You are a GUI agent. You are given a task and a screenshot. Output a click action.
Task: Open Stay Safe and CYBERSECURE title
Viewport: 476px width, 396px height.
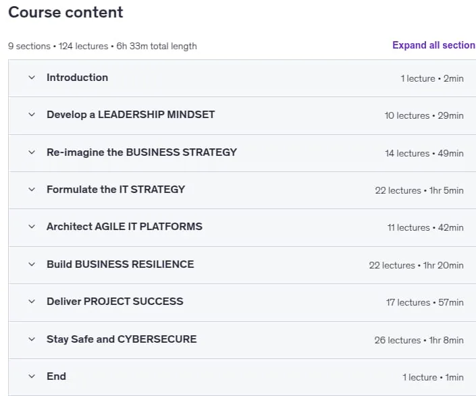[x=122, y=339]
